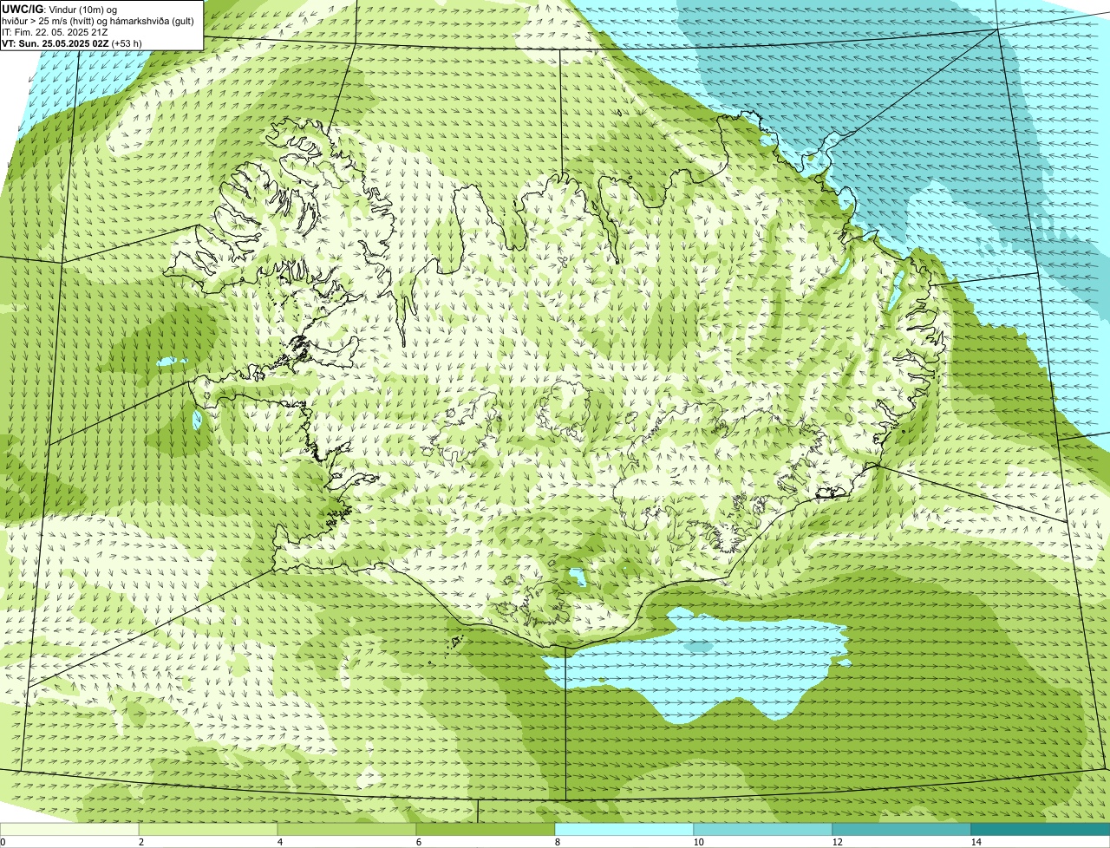The image size is (1110, 848).
Task: Click the initial time "IT: Fim. 22. 05. 2025 21Z"
Action: click(x=55, y=31)
